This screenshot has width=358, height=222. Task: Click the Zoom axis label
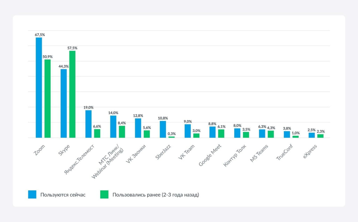tap(40, 148)
